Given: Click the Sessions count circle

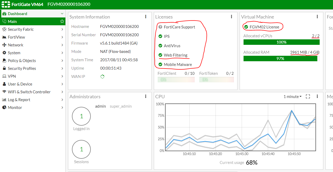Looking at the screenshot, I should point(81,149).
